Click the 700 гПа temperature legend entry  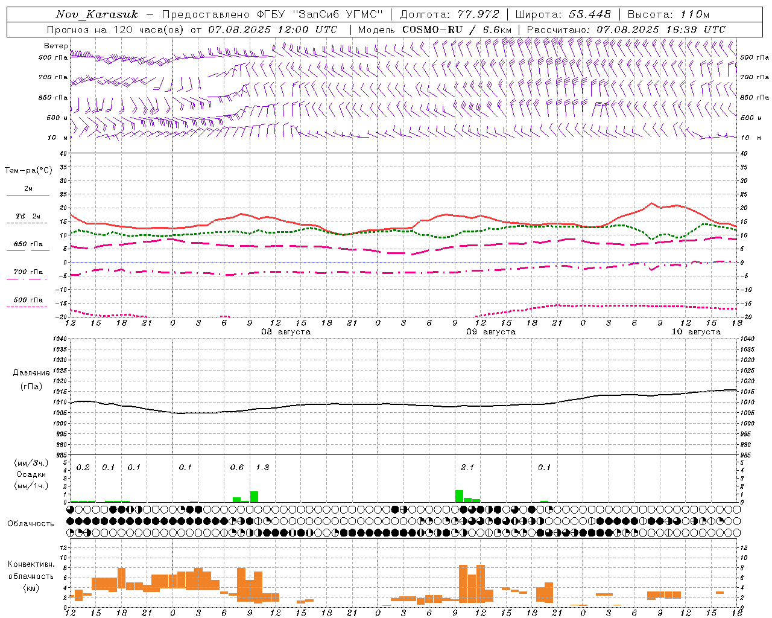(28, 272)
